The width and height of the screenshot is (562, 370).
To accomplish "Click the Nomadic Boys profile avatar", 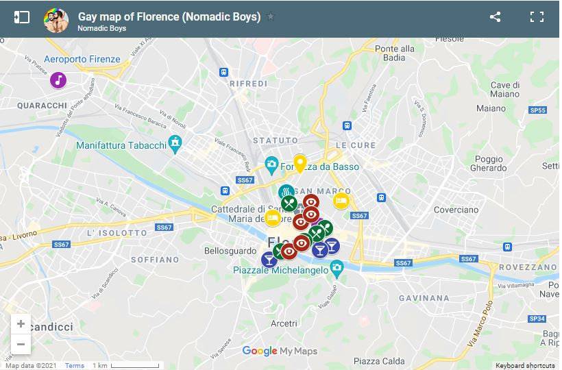I will pos(56,21).
